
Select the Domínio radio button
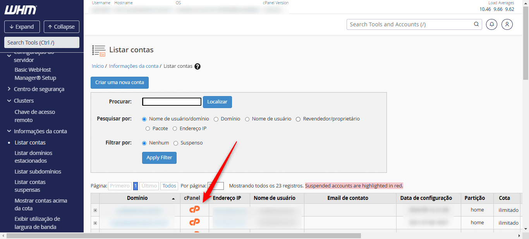(x=216, y=119)
